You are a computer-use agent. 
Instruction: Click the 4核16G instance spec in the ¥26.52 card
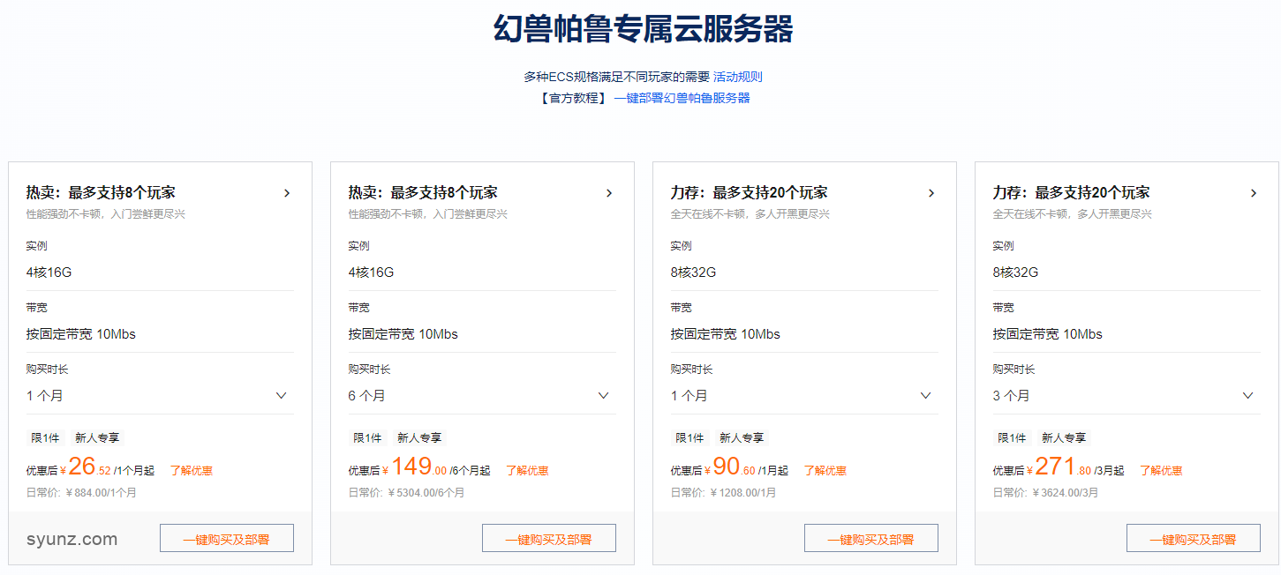49,273
